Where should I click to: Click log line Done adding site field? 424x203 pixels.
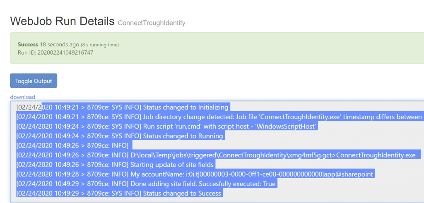point(146,184)
